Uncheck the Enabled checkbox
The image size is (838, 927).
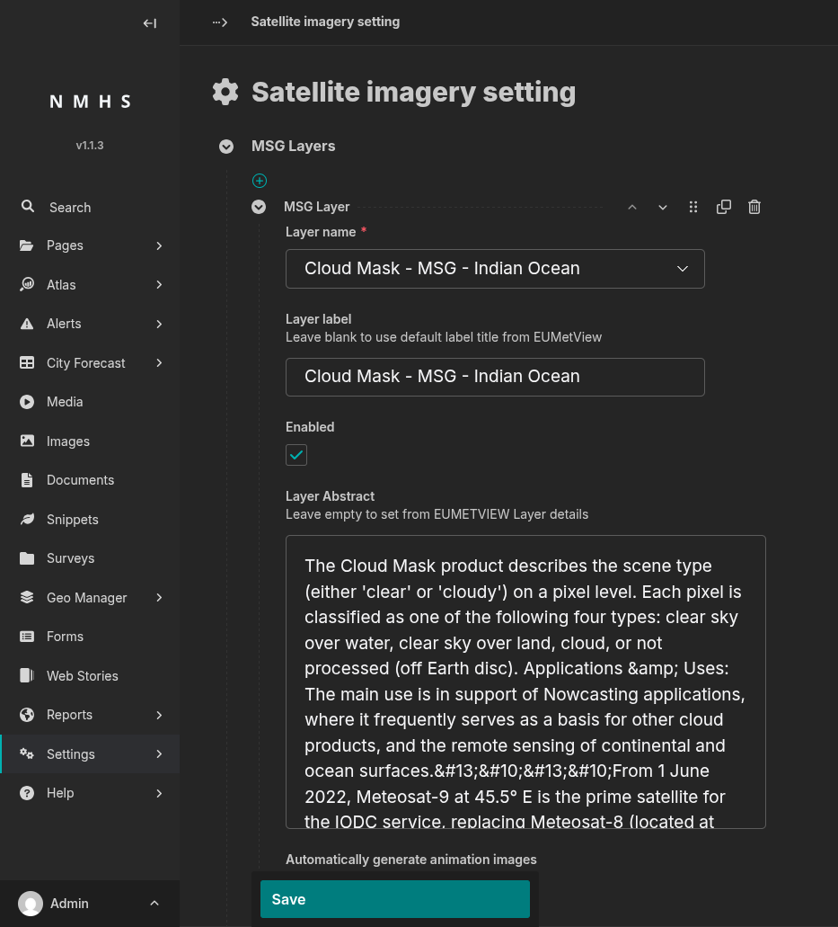pyautogui.click(x=296, y=455)
